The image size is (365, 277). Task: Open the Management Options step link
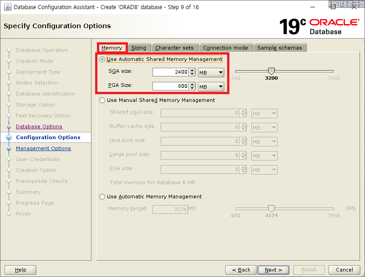(x=43, y=148)
